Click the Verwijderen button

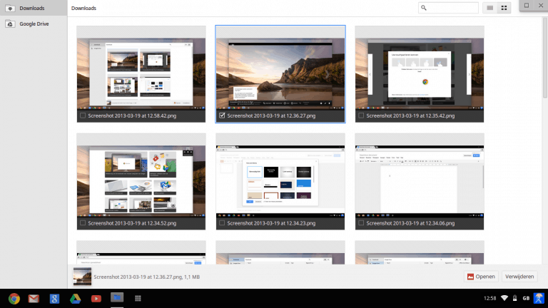pos(519,277)
